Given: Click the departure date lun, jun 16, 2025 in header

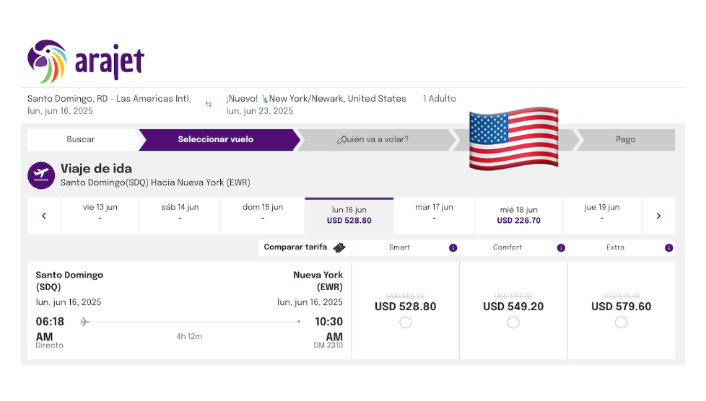Looking at the screenshot, I should [61, 111].
